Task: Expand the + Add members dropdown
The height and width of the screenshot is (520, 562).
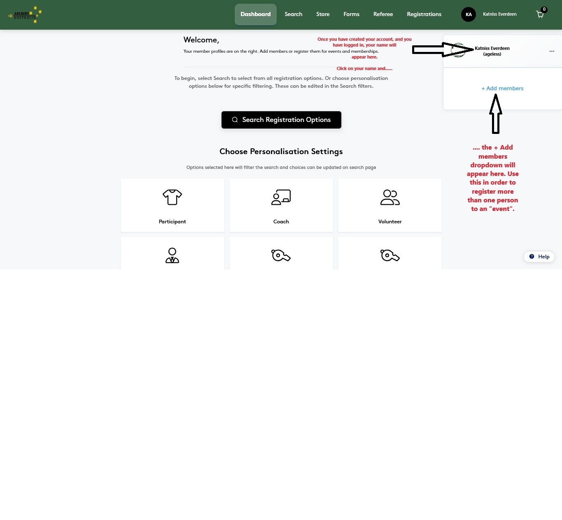Action: [502, 88]
